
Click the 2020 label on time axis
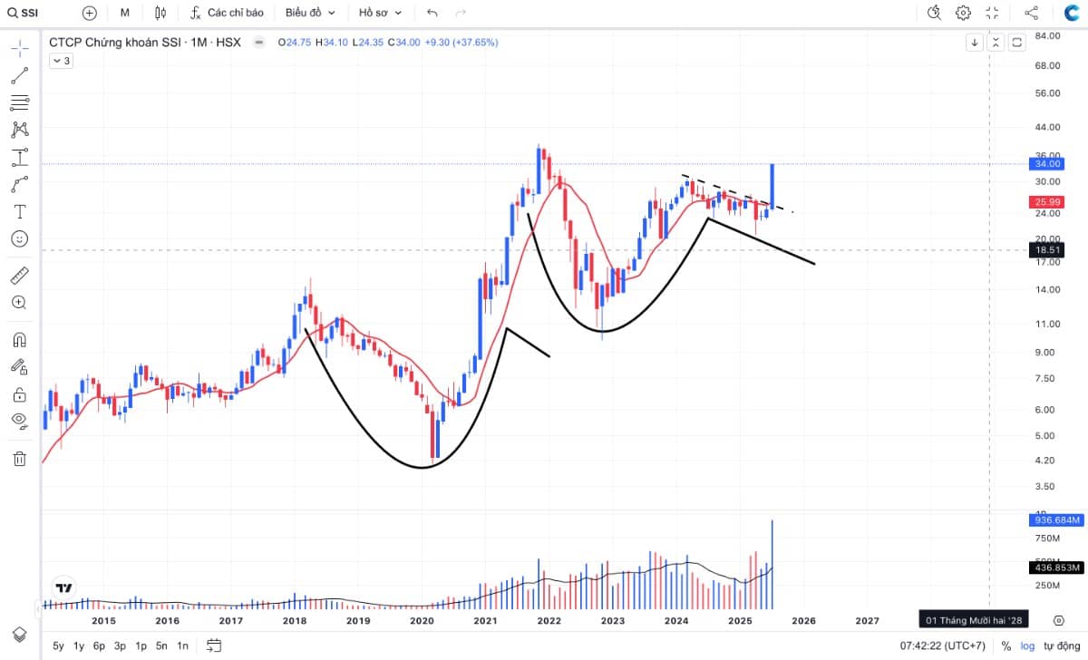pos(422,621)
